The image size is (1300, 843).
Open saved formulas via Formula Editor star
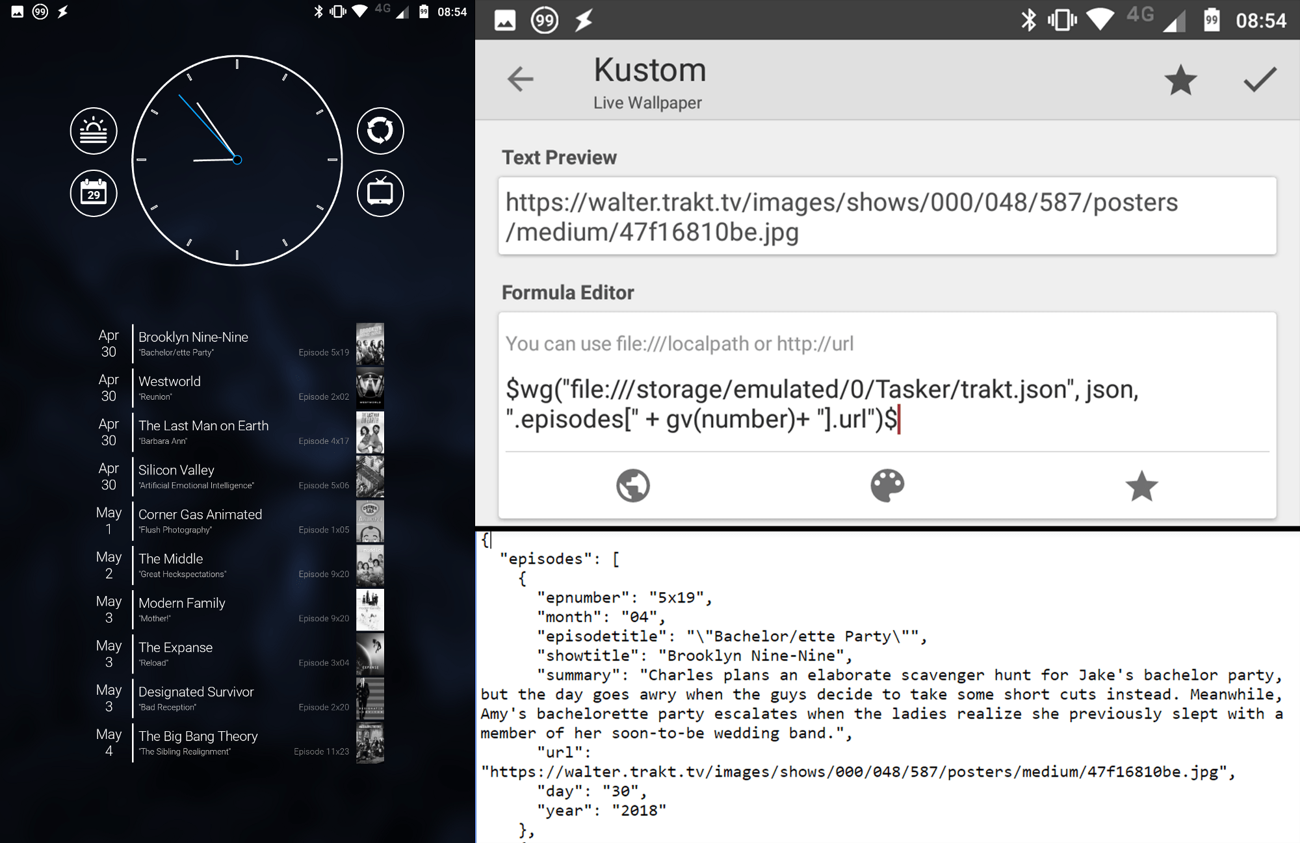[x=1142, y=485]
